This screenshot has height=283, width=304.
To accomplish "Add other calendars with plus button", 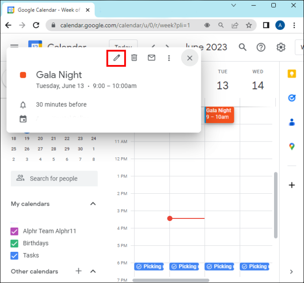I will pos(78,271).
